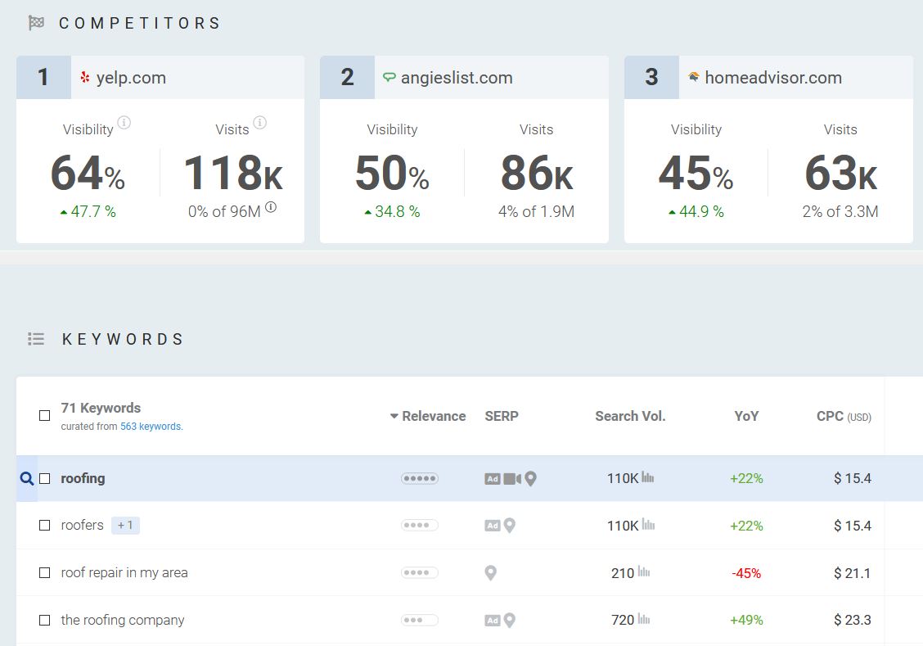Click the roofers keyword
This screenshot has height=646, width=923.
83,526
